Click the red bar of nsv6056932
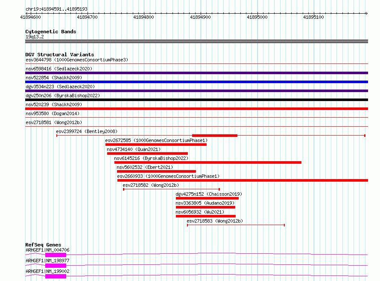 pos(206,216)
